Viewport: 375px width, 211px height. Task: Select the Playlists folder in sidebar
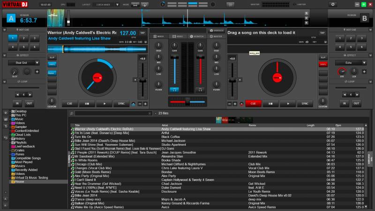[21, 143]
